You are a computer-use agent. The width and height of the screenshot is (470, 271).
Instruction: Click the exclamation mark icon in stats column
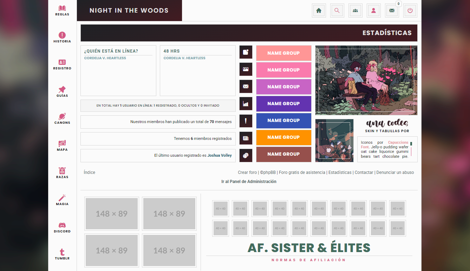(246, 121)
